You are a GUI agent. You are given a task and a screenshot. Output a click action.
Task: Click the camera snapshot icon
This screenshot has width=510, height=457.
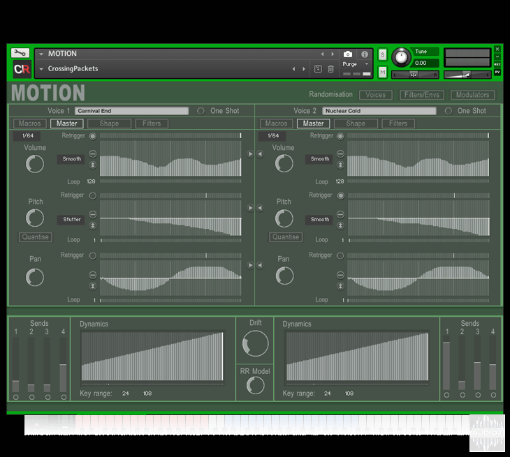[x=348, y=54]
